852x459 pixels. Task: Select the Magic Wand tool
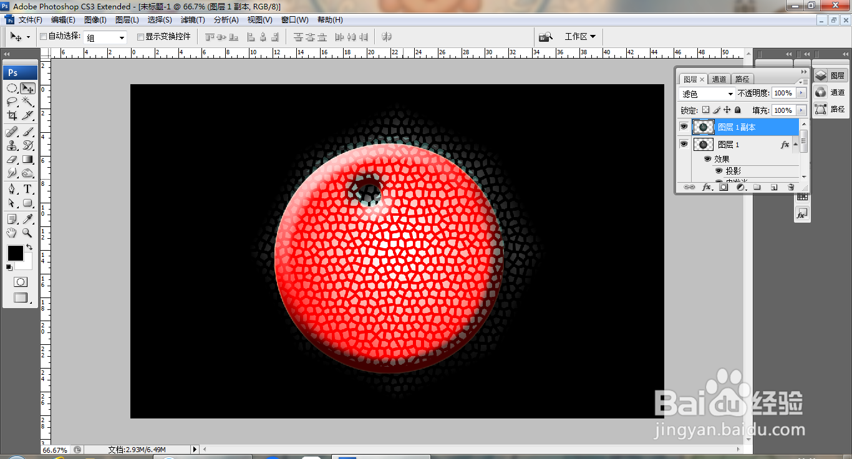coord(27,102)
